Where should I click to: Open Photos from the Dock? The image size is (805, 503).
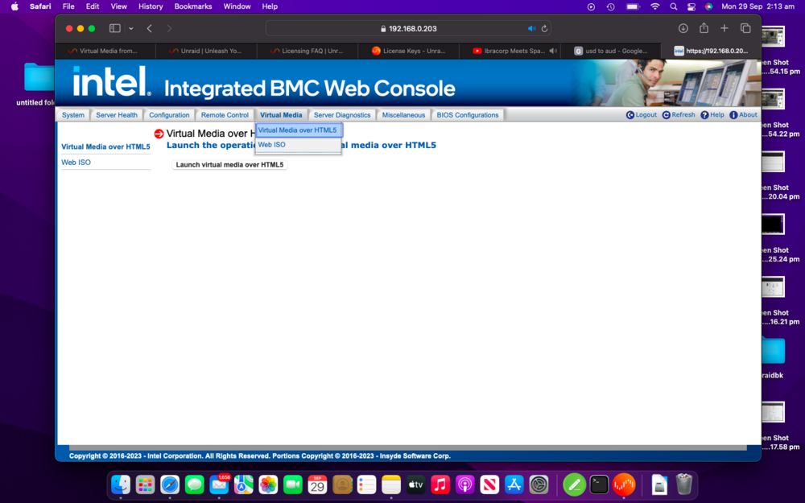point(268,484)
